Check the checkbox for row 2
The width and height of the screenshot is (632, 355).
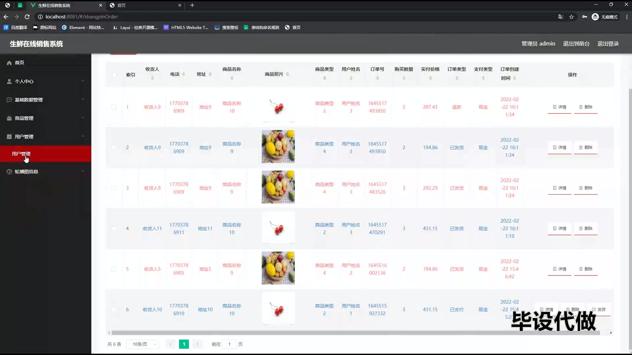point(114,148)
